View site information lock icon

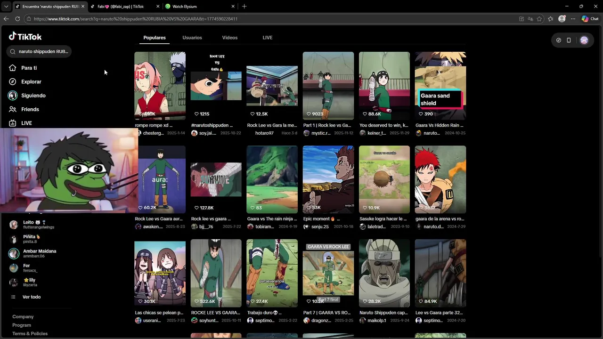29,19
